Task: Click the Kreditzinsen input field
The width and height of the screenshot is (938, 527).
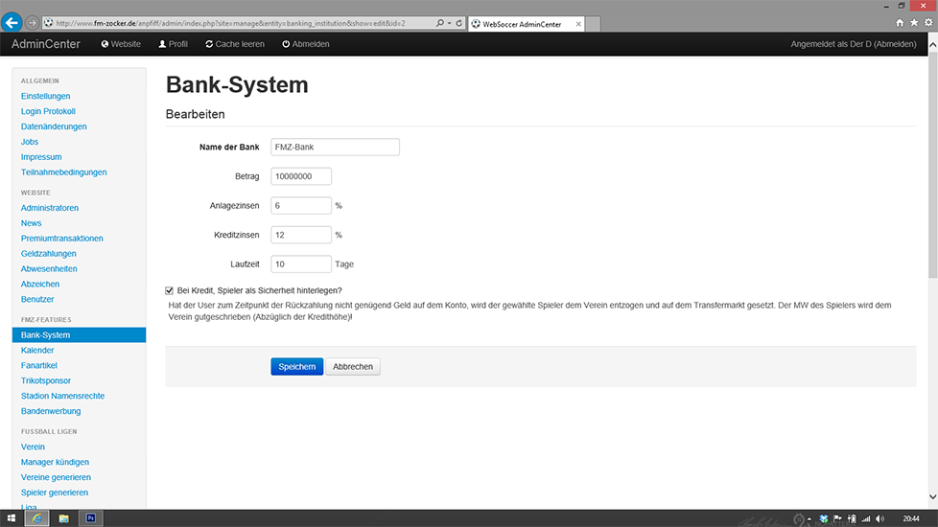Action: 301,235
